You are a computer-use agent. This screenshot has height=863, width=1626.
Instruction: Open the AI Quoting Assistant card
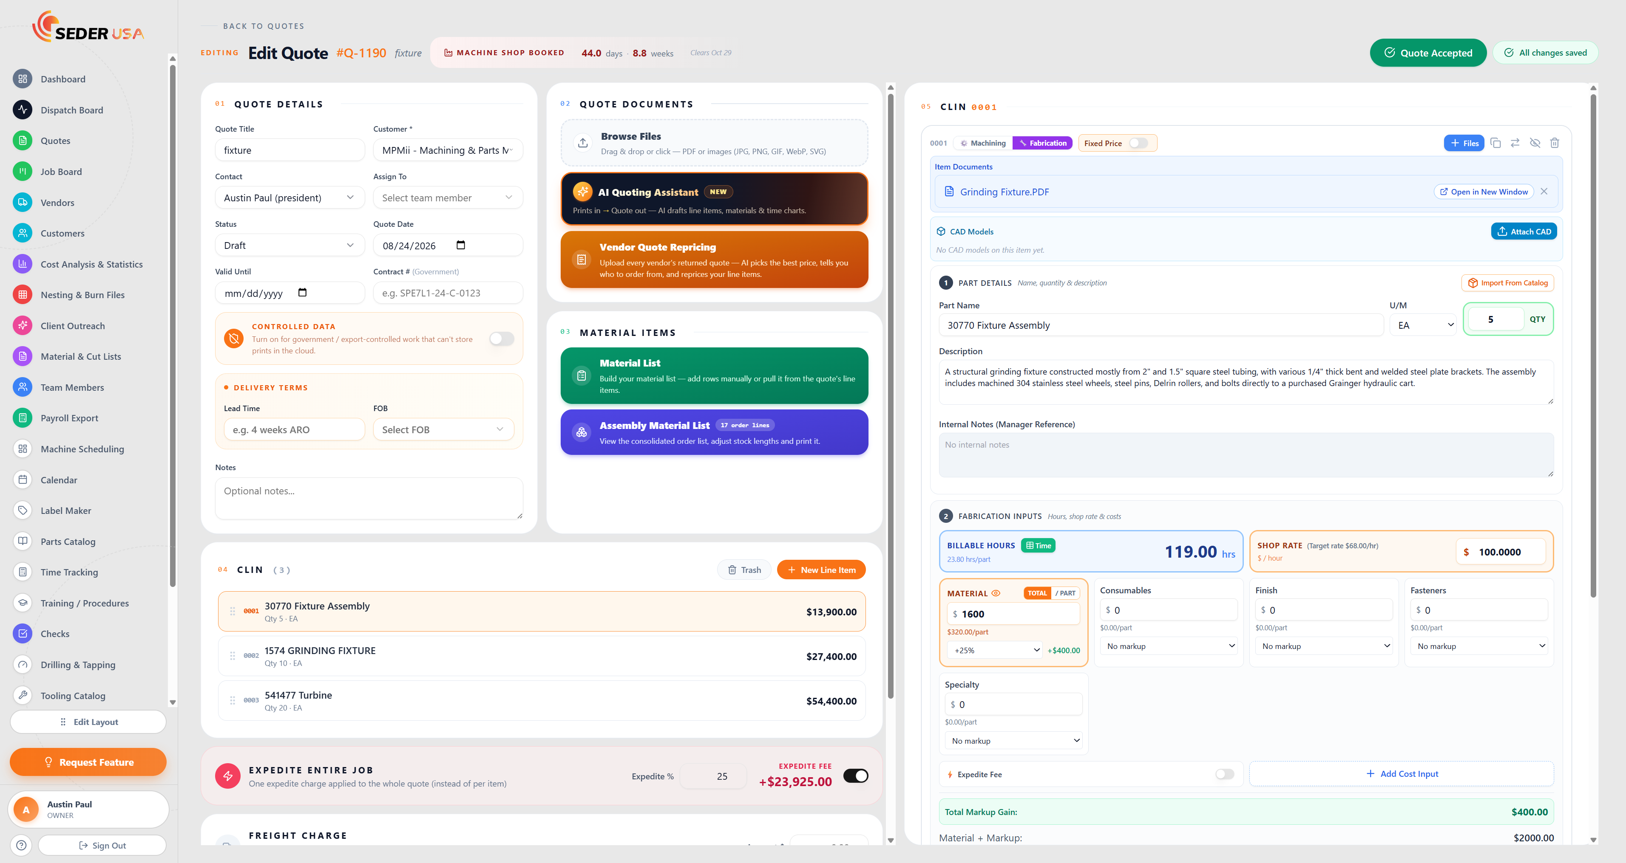coord(714,199)
